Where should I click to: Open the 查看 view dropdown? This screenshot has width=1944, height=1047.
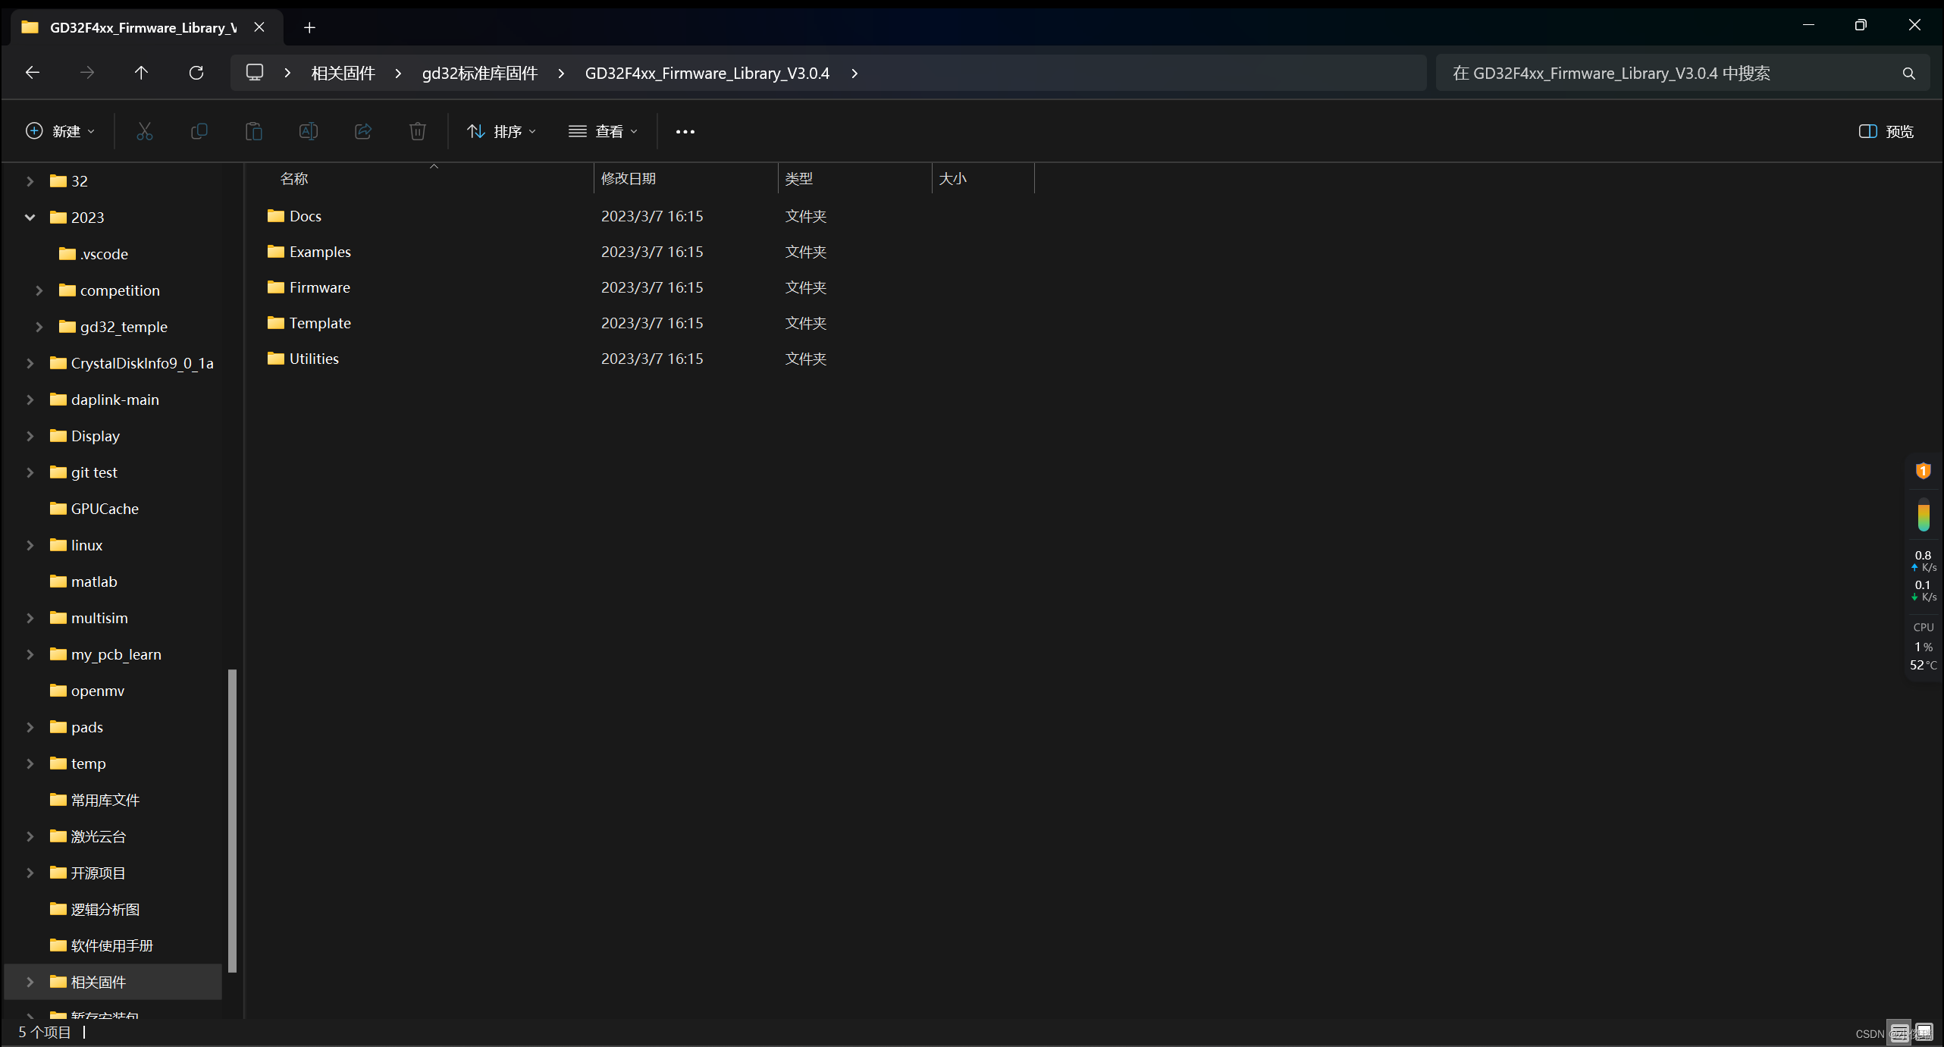click(603, 131)
